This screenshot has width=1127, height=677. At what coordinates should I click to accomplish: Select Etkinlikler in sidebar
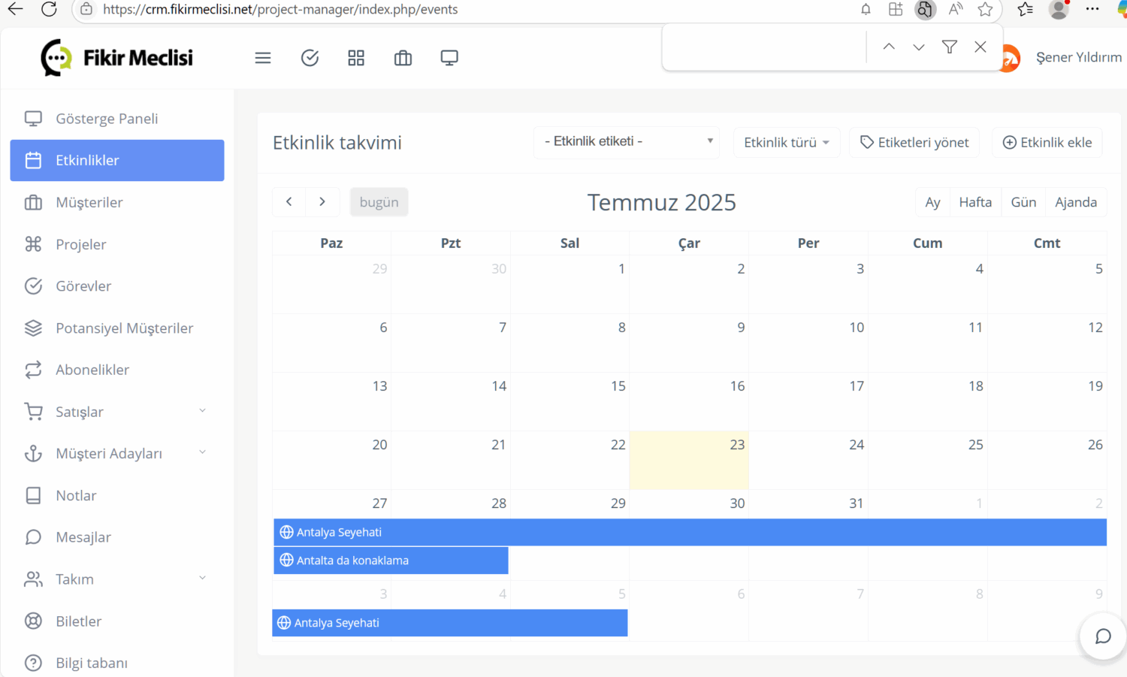[117, 160]
